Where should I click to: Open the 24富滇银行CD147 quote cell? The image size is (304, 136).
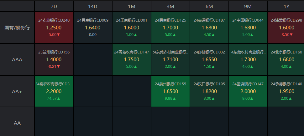248,91
